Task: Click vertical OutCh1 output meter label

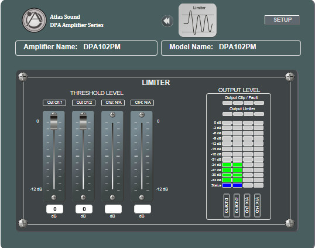Action: click(x=227, y=206)
